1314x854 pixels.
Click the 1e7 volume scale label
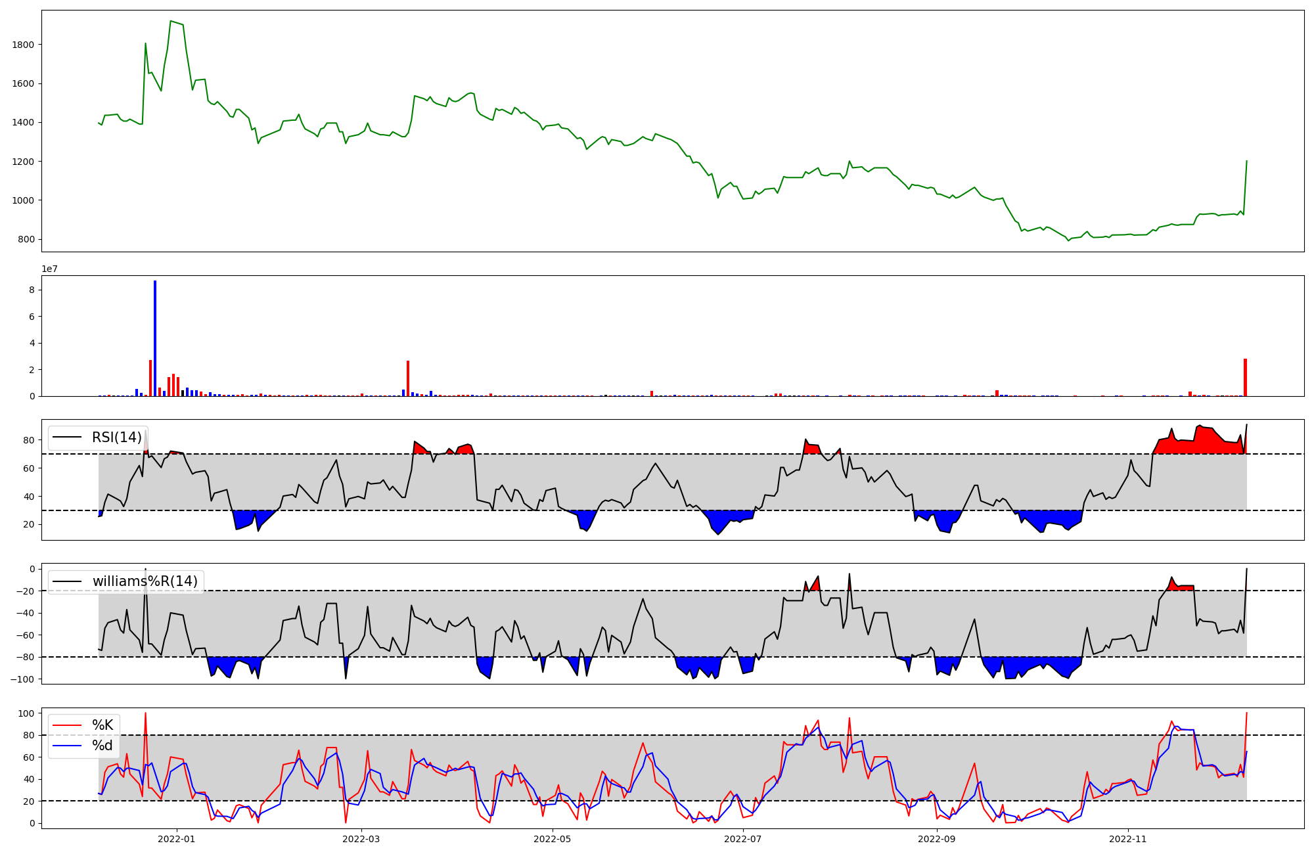point(49,269)
